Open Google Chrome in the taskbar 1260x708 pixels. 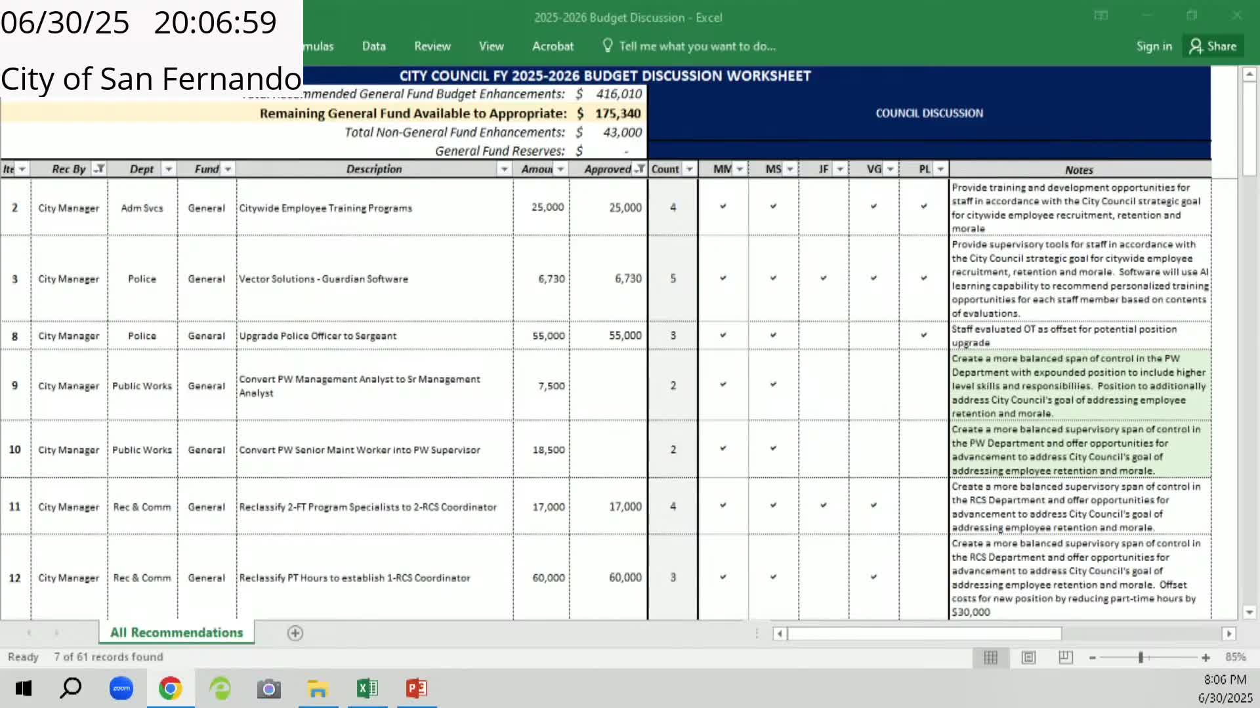[x=171, y=688]
